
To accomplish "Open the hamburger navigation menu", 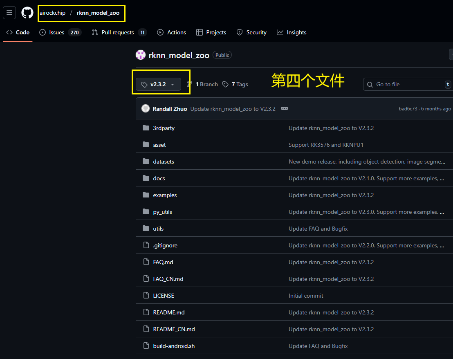I will point(9,13).
